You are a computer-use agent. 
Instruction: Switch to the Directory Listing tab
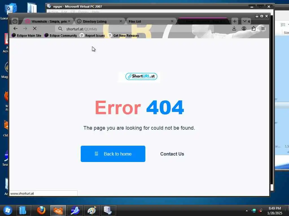[x=100, y=21]
